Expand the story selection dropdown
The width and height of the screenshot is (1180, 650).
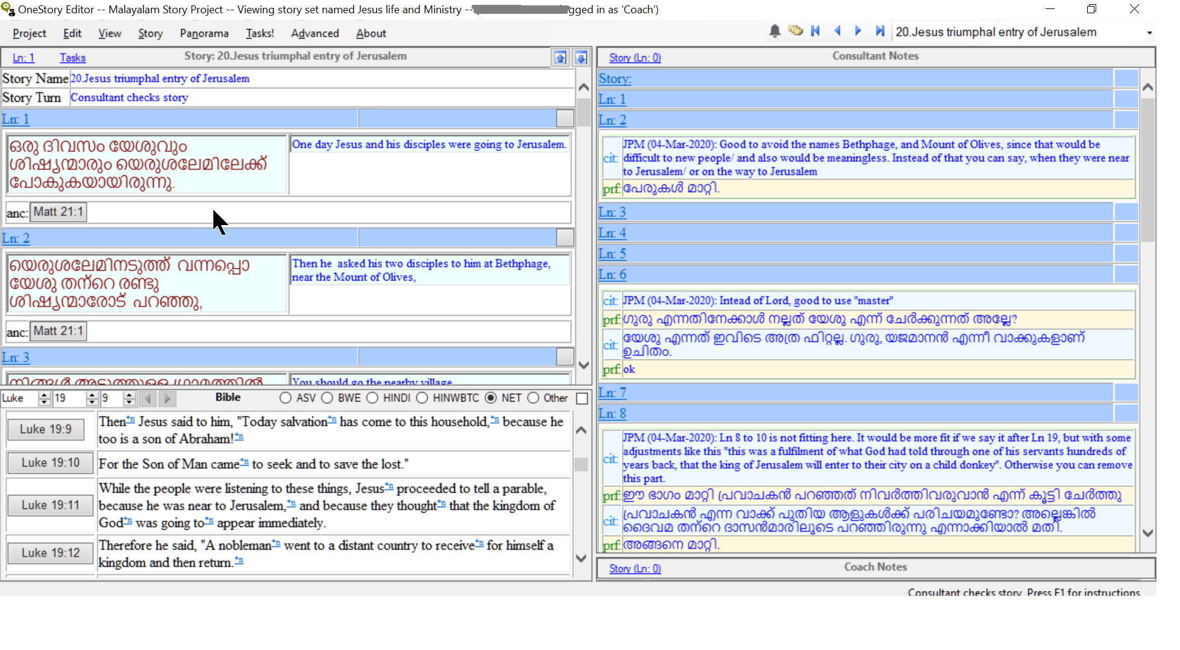pos(1149,32)
